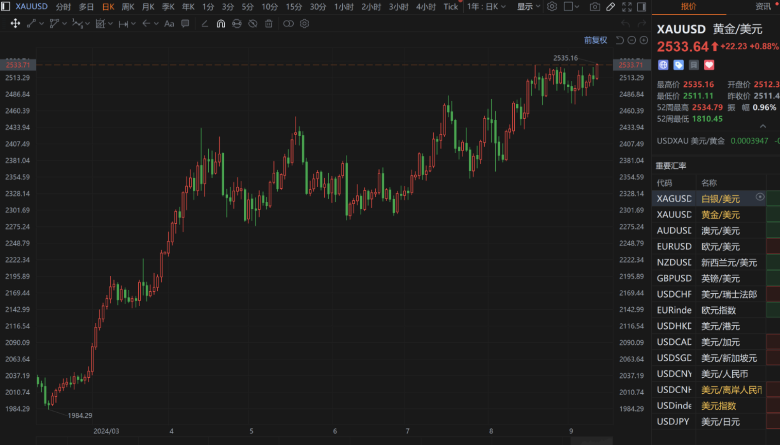Enter fullscreen chart mode
Viewport: 780px width, 445px height.
point(627,7)
